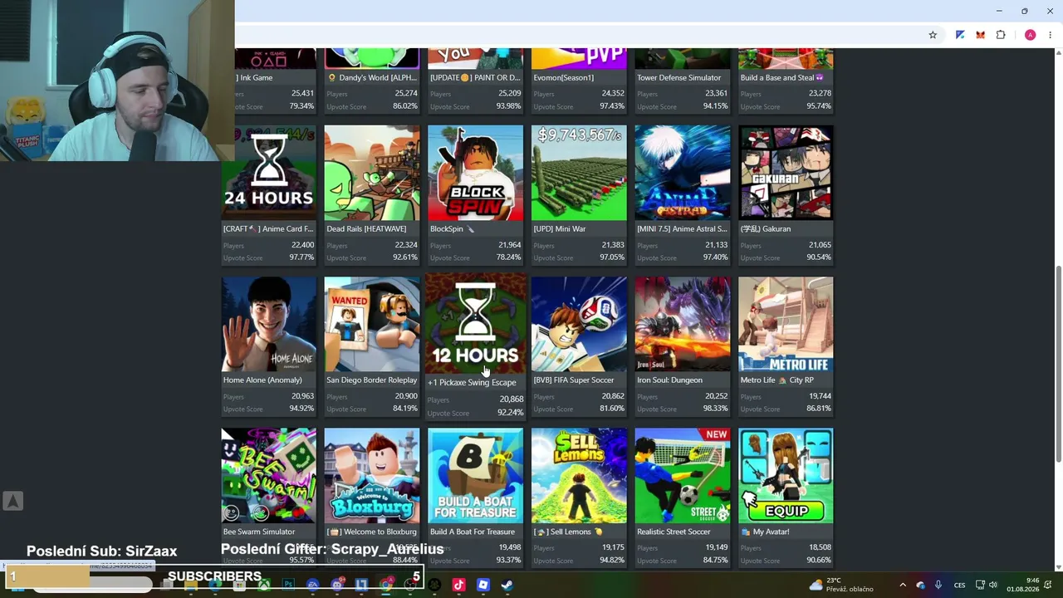Click the San Diego Border Roleplay title

pyautogui.click(x=372, y=380)
